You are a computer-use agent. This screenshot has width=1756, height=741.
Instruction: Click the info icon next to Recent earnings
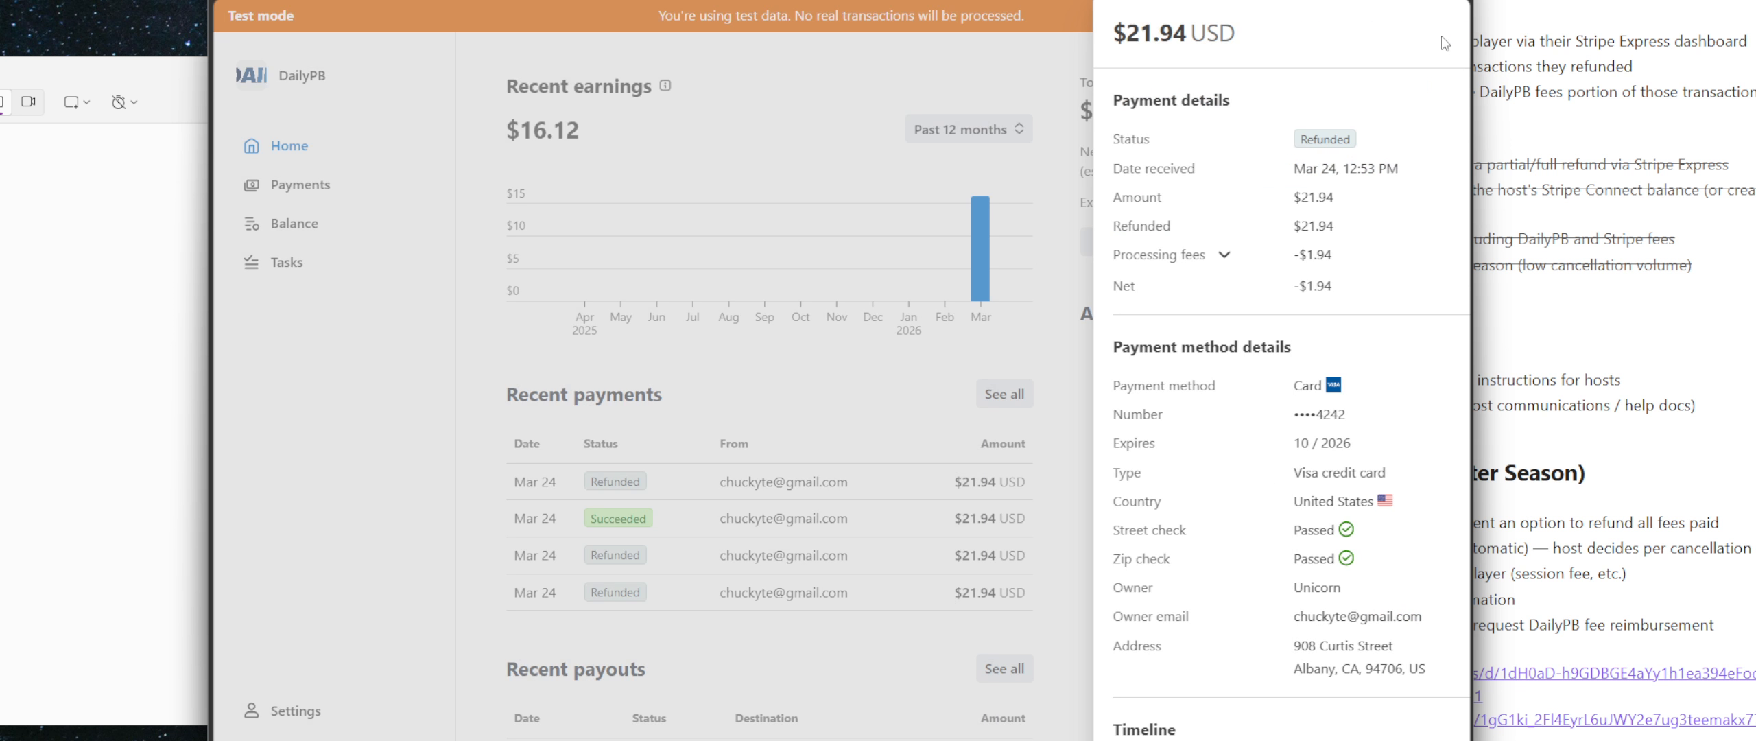665,85
